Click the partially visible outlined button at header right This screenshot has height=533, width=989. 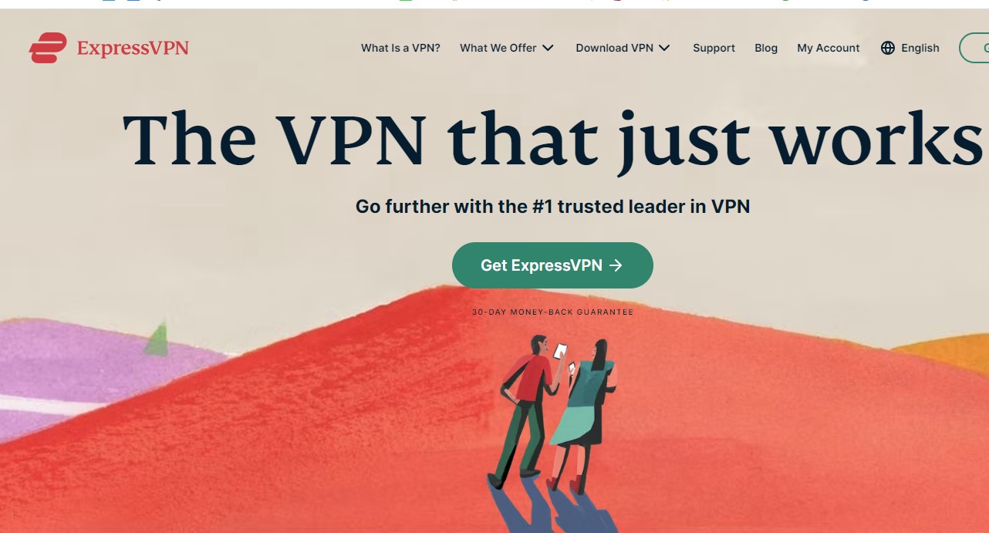[x=974, y=48]
